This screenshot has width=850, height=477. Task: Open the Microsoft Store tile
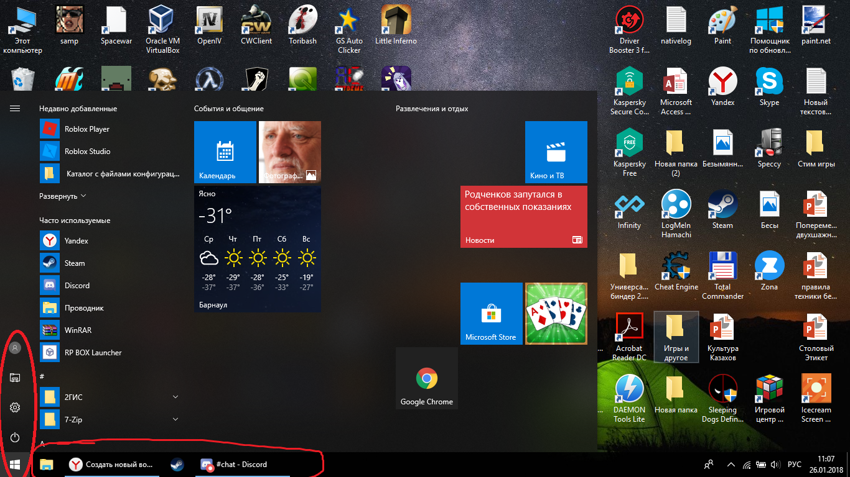point(492,314)
